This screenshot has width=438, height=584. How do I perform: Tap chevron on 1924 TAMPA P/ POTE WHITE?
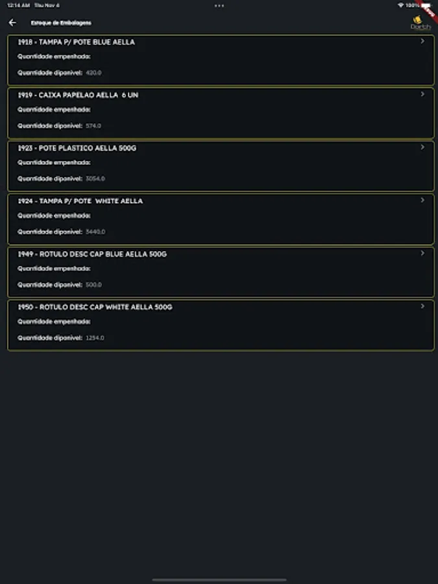tap(422, 200)
